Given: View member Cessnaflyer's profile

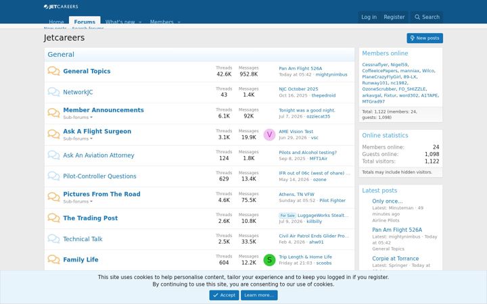Looking at the screenshot, I should pos(375,65).
